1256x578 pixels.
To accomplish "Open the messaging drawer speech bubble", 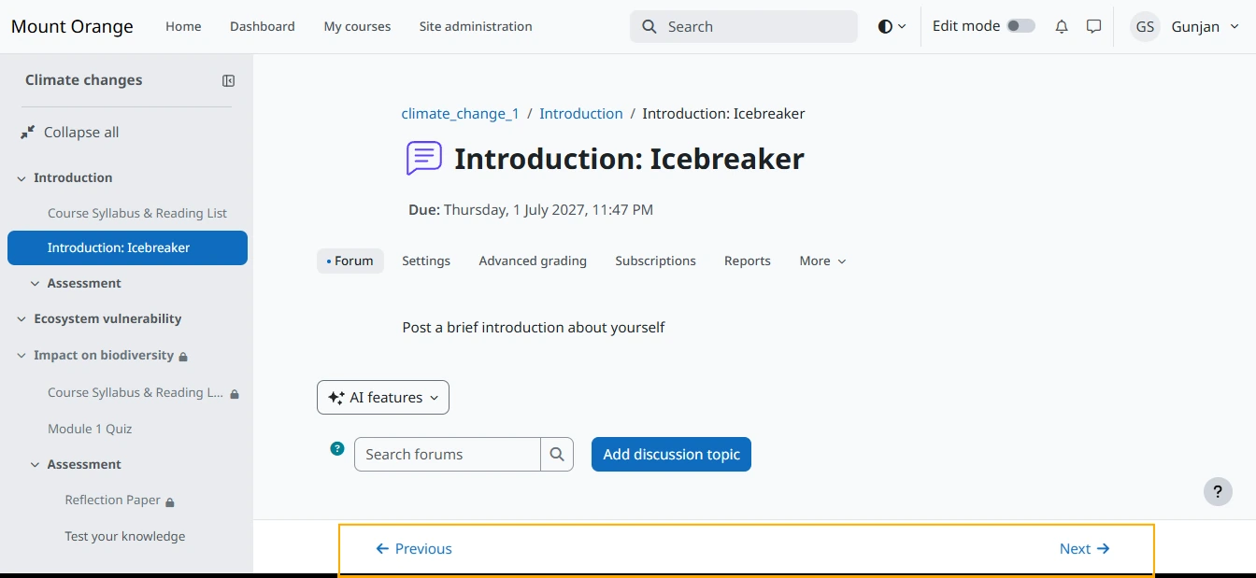I will 1093,27.
